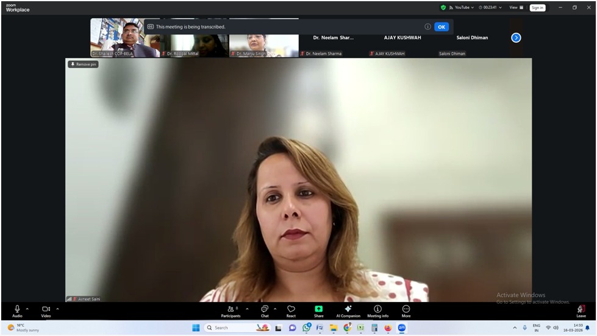
Task: Open the More options menu
Action: (x=406, y=310)
